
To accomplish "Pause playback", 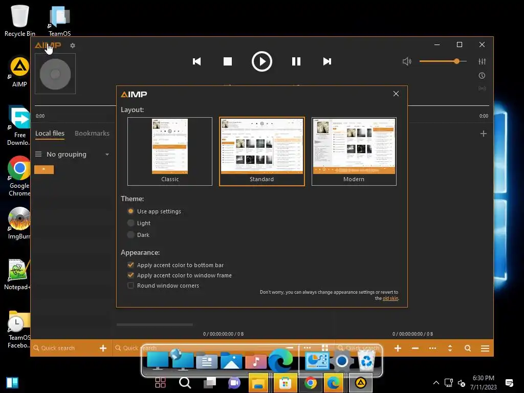I will pyautogui.click(x=296, y=61).
